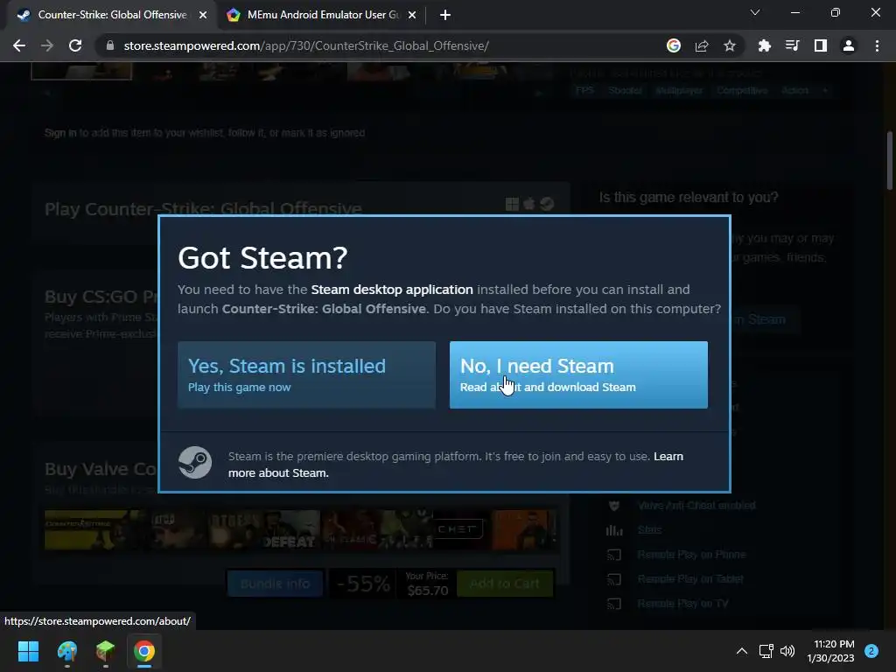
Task: Open the Minecraft block taskbar icon
Action: coord(106,651)
